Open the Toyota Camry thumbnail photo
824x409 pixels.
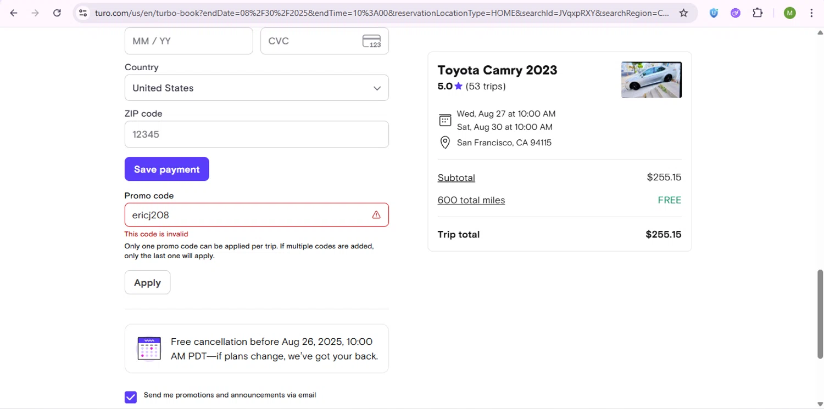click(x=652, y=80)
